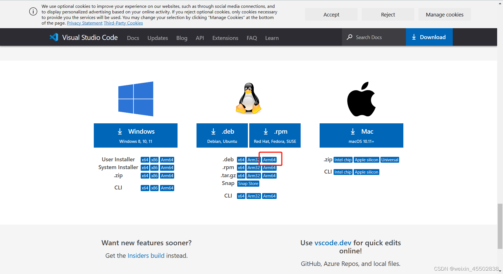Download the Windows .zip x86 build
The width and height of the screenshot is (503, 274).
coord(154,176)
